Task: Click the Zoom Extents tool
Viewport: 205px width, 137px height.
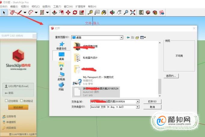Action: [133, 13]
